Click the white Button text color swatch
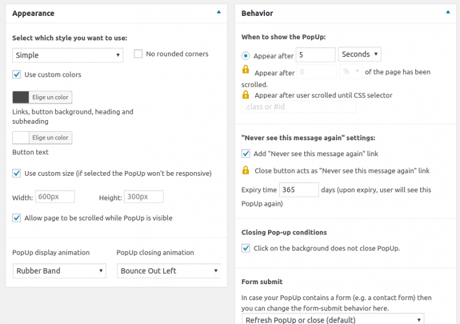The height and width of the screenshot is (324, 460). coord(21,138)
